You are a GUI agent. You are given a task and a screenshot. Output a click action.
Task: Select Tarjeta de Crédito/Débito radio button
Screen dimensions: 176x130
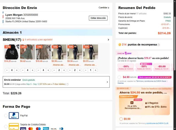6,126
